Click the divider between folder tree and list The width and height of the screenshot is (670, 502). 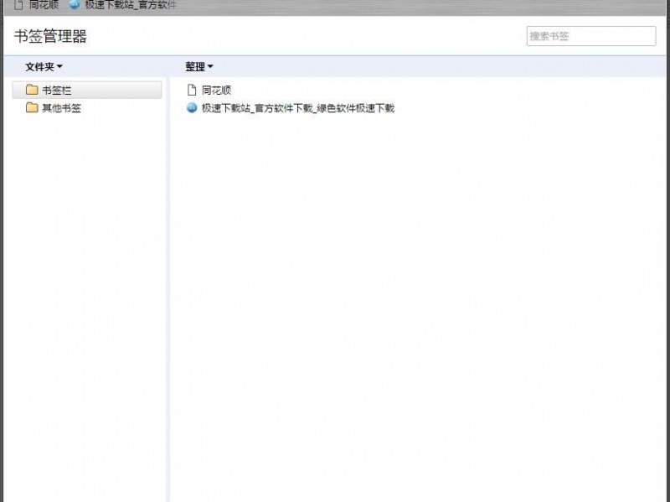[x=167, y=285]
